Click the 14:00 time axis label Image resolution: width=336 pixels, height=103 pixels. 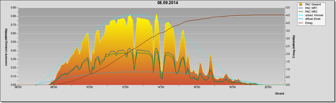pyautogui.click(x=161, y=87)
